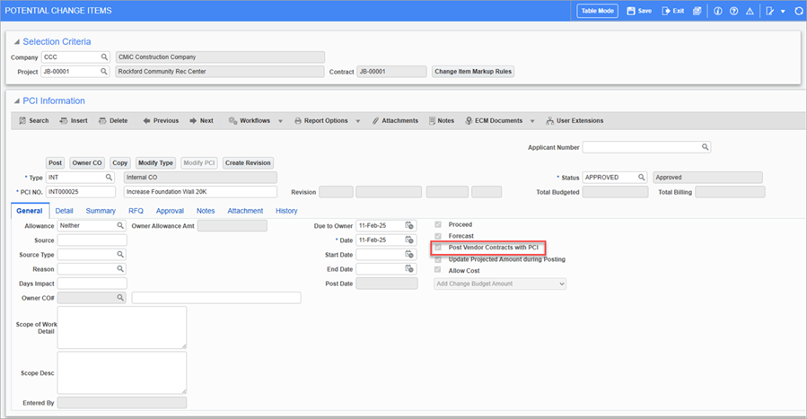Click the information icon in header
807x419 pixels.
click(718, 11)
